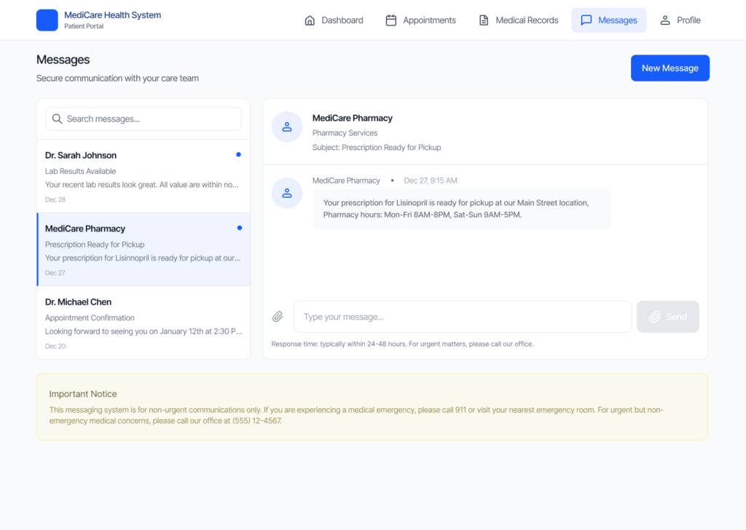Open Dr. Sarah Johnson's Lab Results conversation
This screenshot has height=530, width=746.
point(143,176)
